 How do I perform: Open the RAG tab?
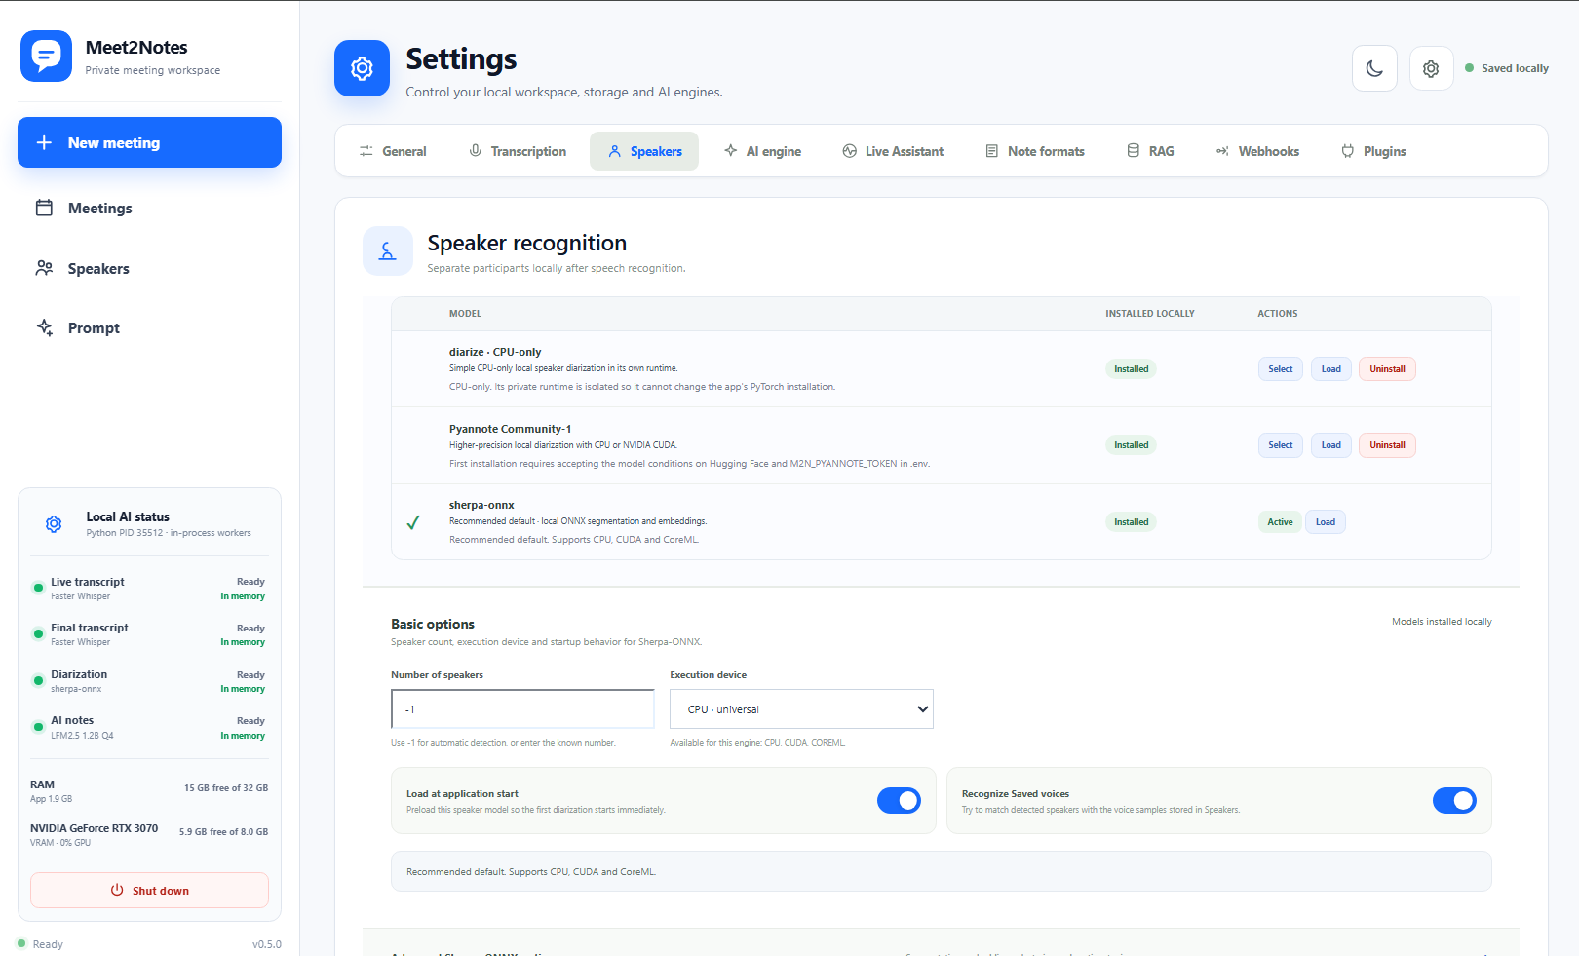click(x=1150, y=151)
